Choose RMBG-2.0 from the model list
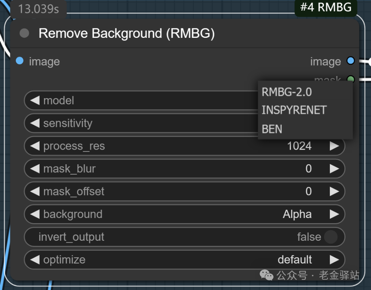Viewport: 371px width, 290px height. pos(305,92)
